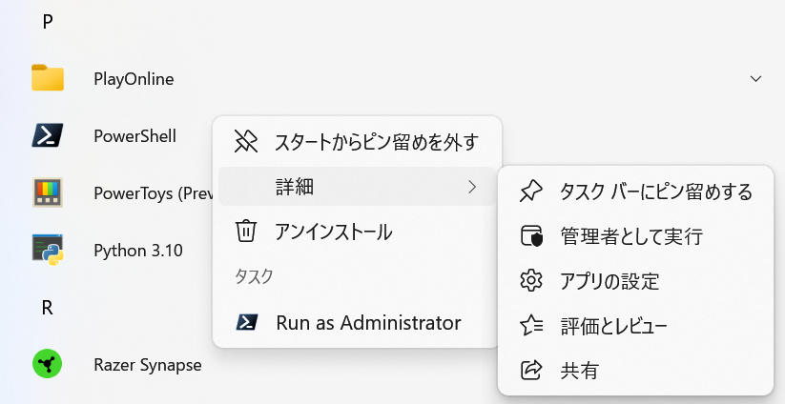
Task: Open the PlayOnline folder label
Action: [134, 79]
